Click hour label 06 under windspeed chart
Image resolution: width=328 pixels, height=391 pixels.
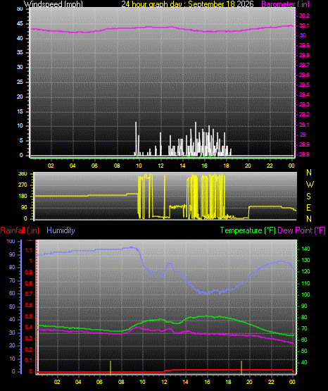94,166
